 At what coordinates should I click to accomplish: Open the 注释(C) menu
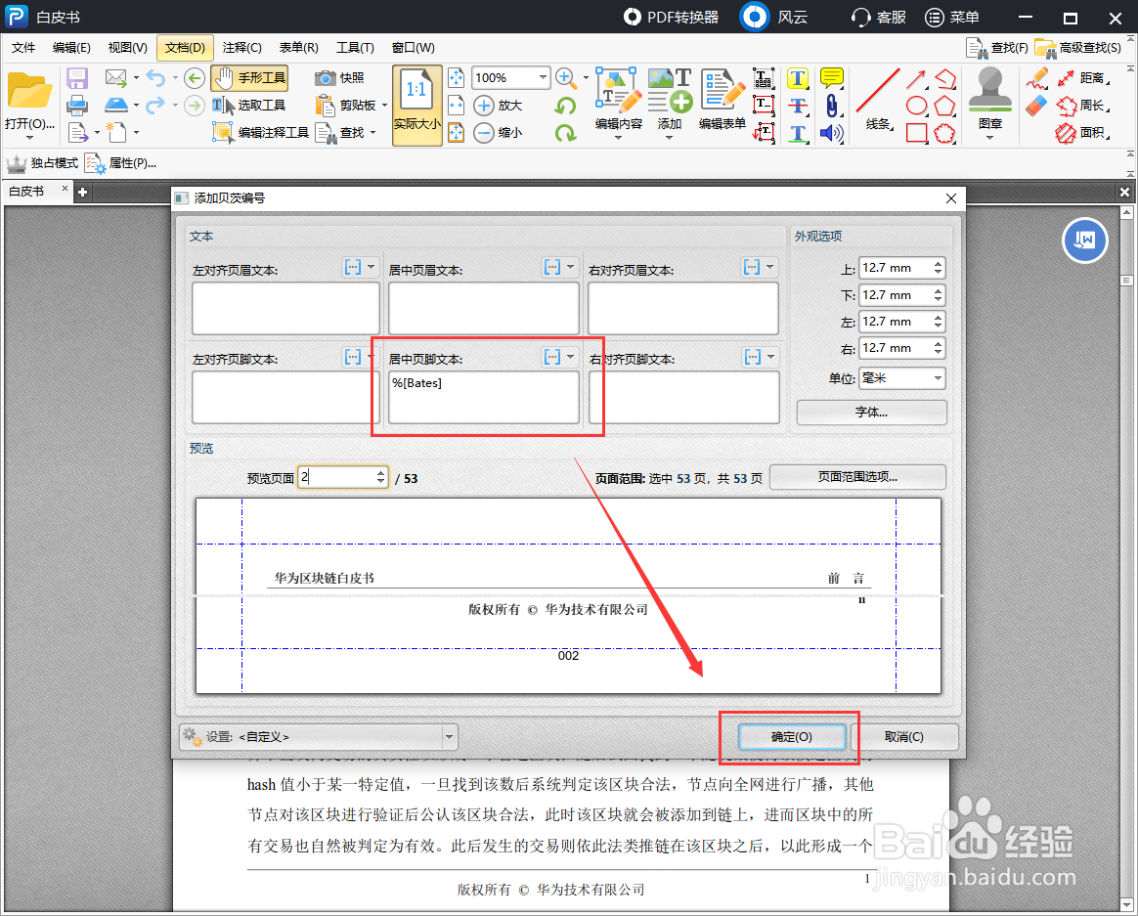tap(241, 47)
